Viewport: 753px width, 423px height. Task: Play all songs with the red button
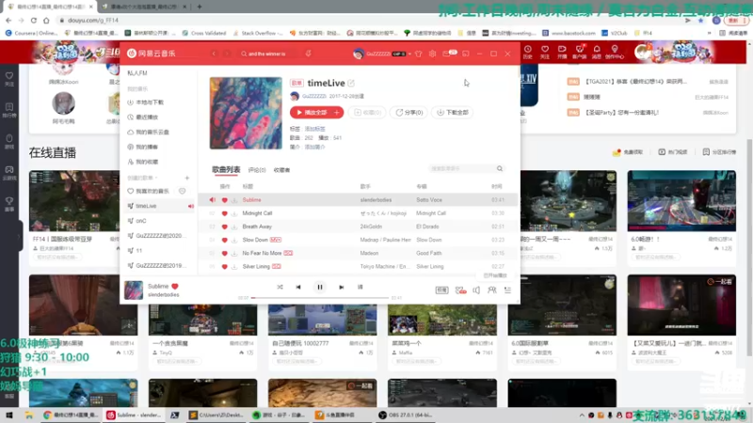pos(312,112)
